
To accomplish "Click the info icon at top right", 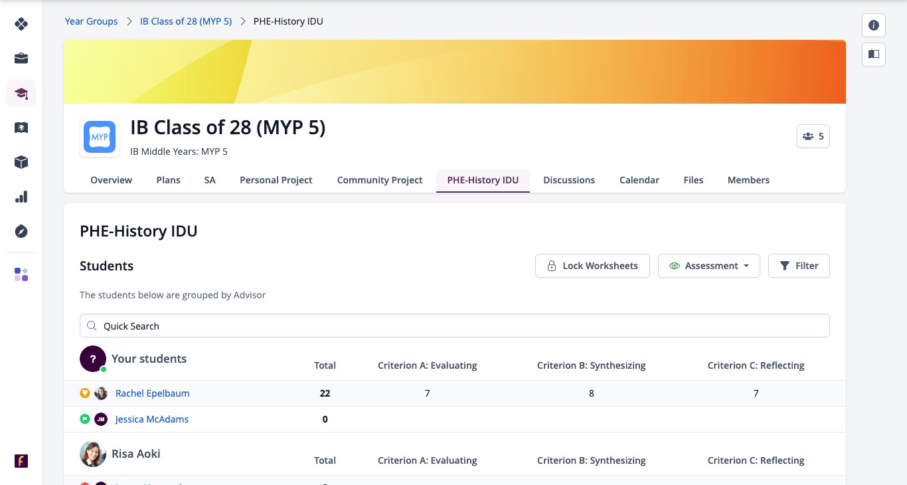I will (874, 25).
